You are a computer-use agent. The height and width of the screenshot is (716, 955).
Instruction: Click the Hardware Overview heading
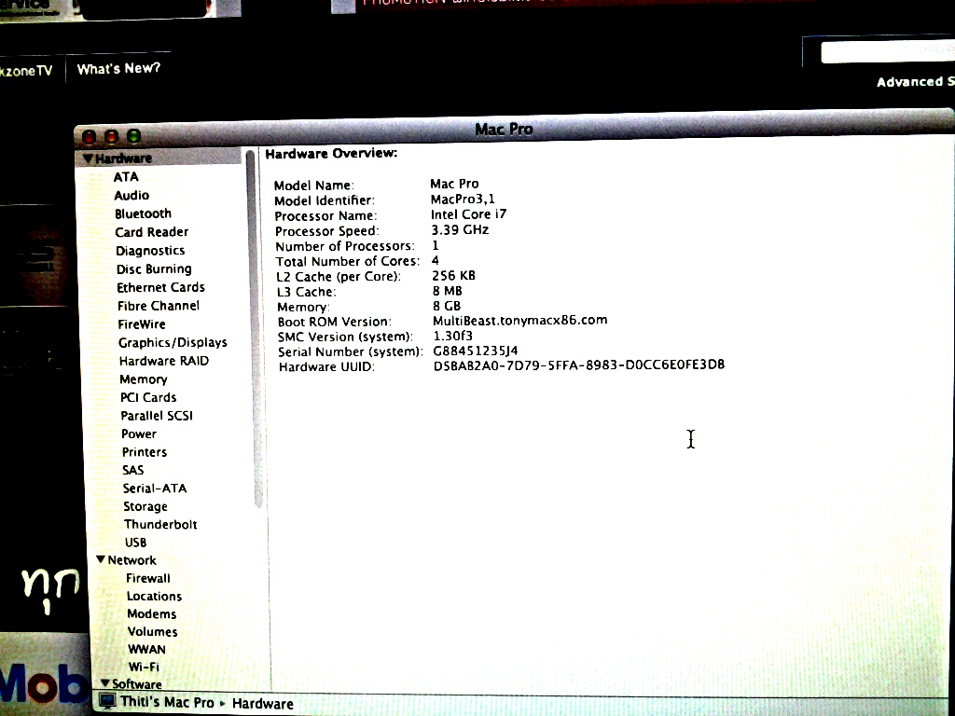tap(331, 154)
